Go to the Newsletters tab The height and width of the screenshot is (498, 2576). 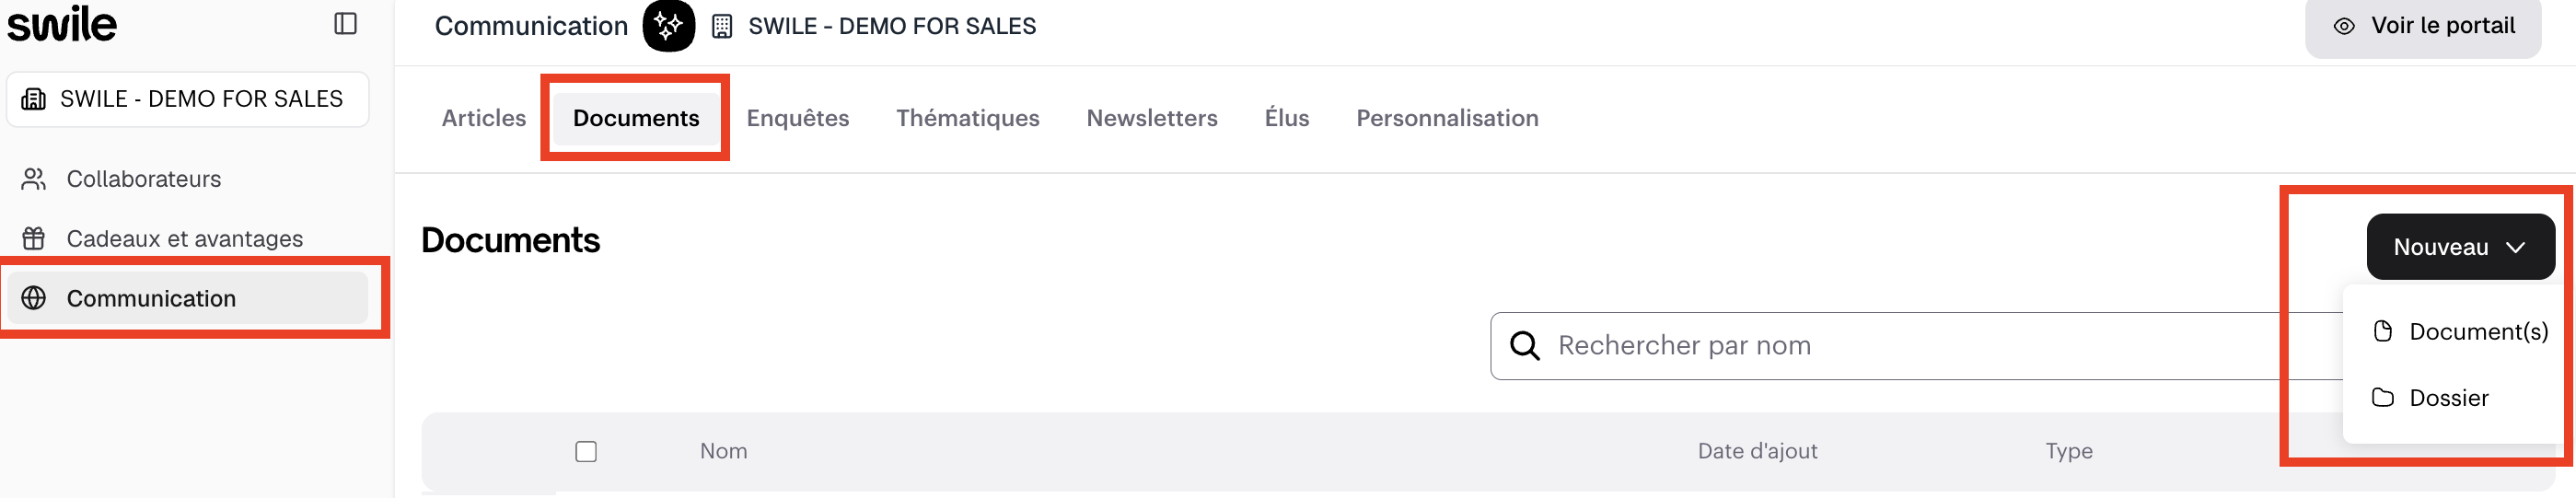[1151, 118]
